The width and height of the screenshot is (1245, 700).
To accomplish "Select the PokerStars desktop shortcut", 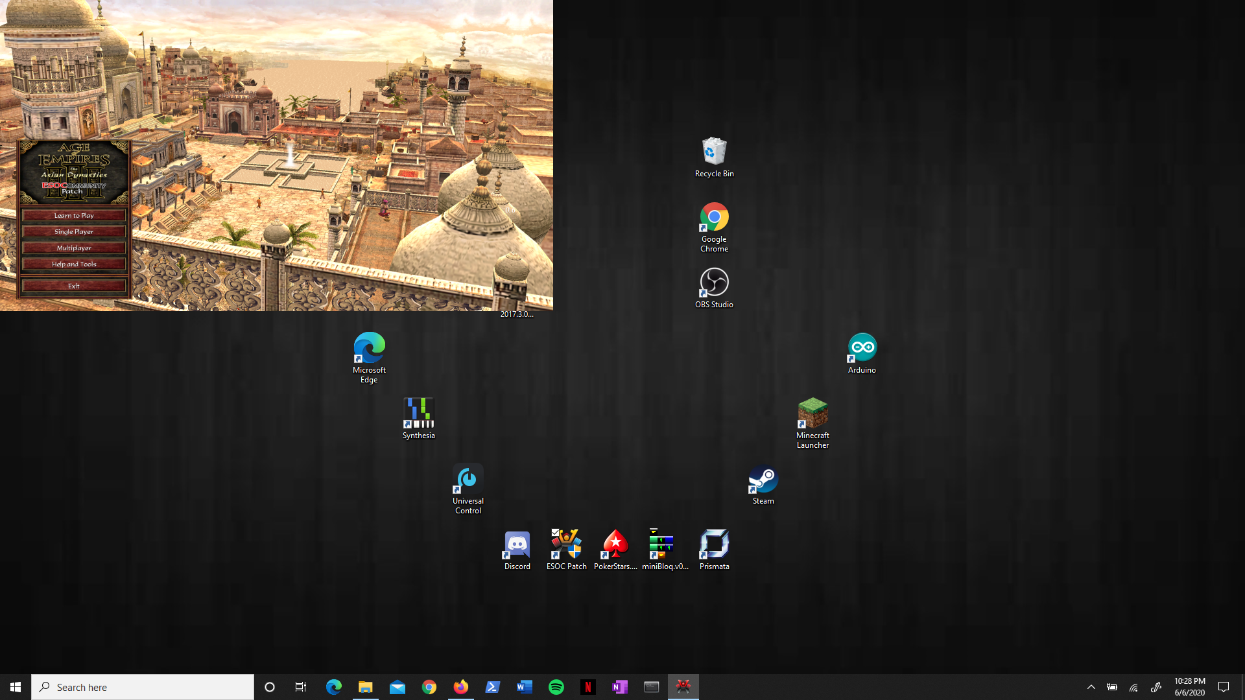I will (615, 550).
